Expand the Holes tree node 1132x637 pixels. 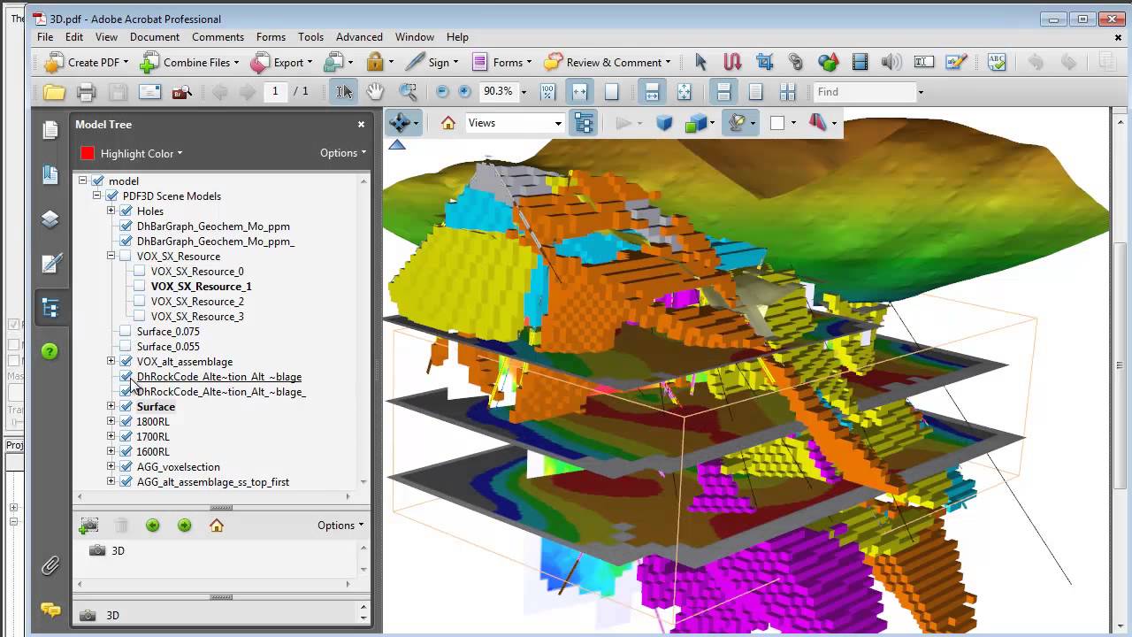click(111, 211)
